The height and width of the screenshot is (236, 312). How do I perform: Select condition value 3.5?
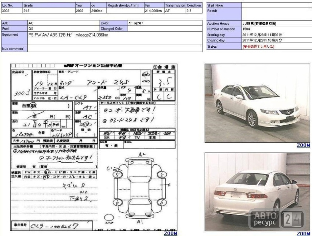click(189, 11)
